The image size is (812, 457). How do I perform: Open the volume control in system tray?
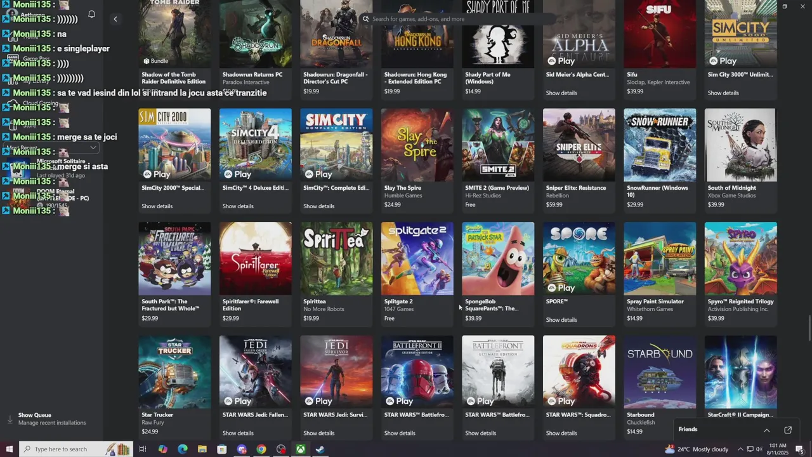[x=760, y=449]
